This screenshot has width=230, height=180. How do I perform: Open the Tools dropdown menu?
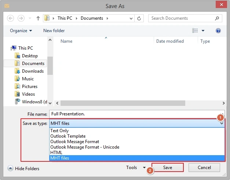pyautogui.click(x=136, y=168)
